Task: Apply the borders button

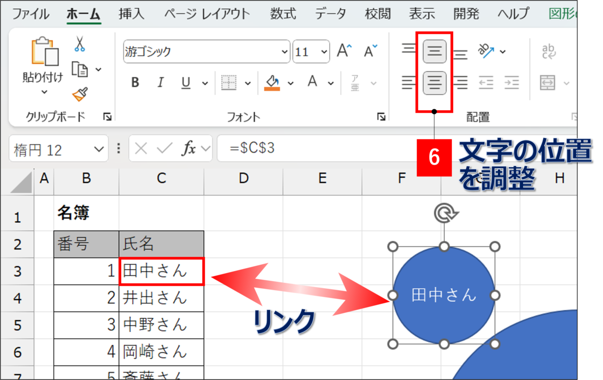Action: click(229, 83)
